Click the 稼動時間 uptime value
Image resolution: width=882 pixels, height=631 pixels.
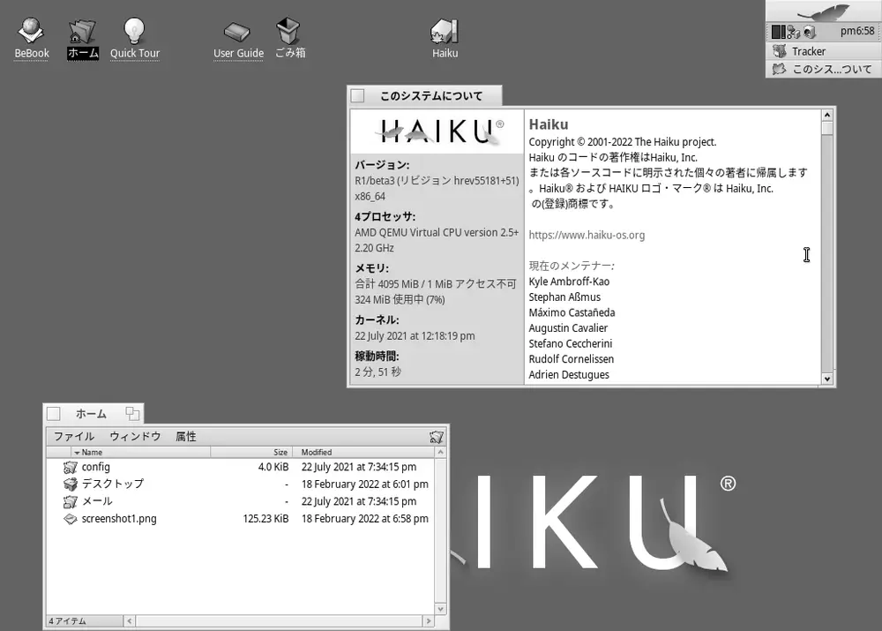(x=378, y=372)
